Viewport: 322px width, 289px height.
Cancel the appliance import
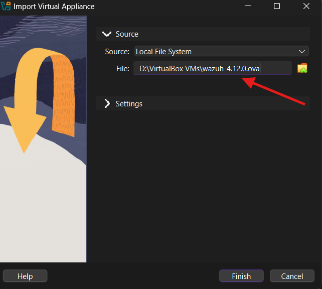pos(292,276)
